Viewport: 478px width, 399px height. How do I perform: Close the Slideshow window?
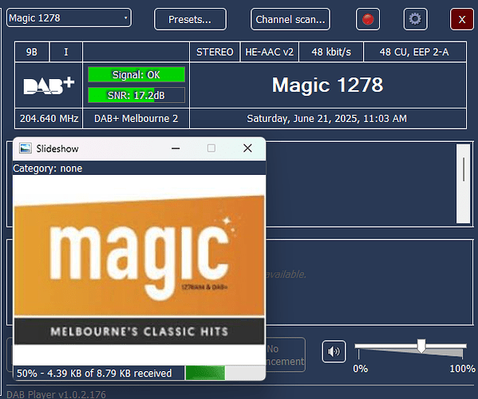[247, 148]
